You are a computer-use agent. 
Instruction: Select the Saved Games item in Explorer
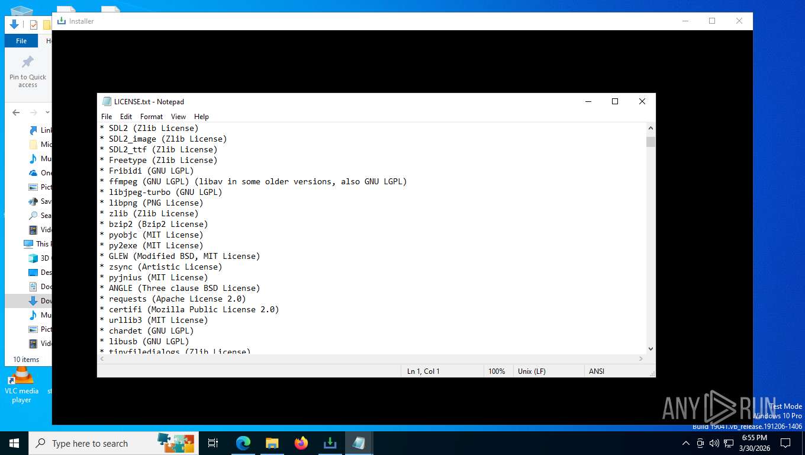[x=41, y=201]
